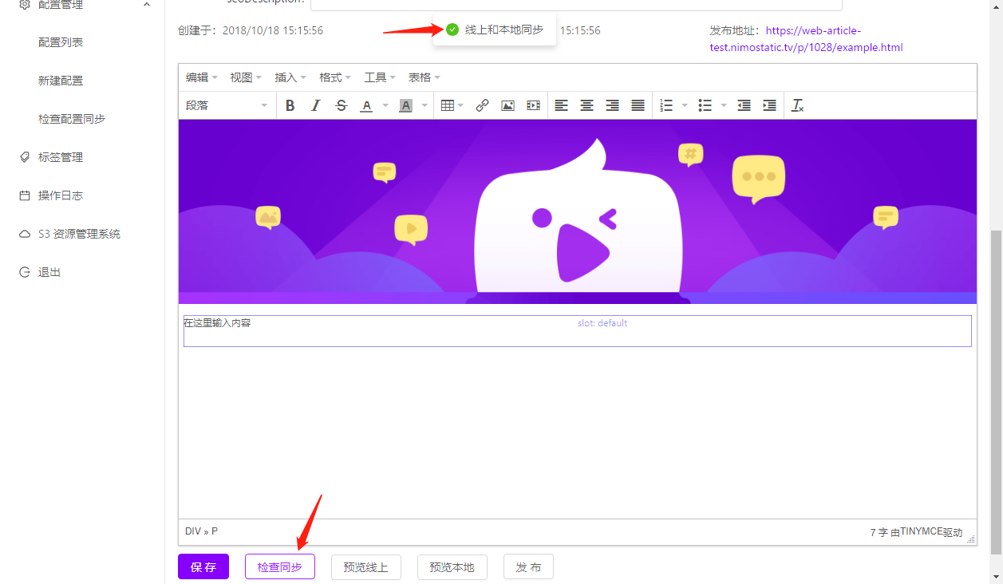Open numbered list style dropdown arrow
The image size is (1003, 584).
pyautogui.click(x=685, y=105)
